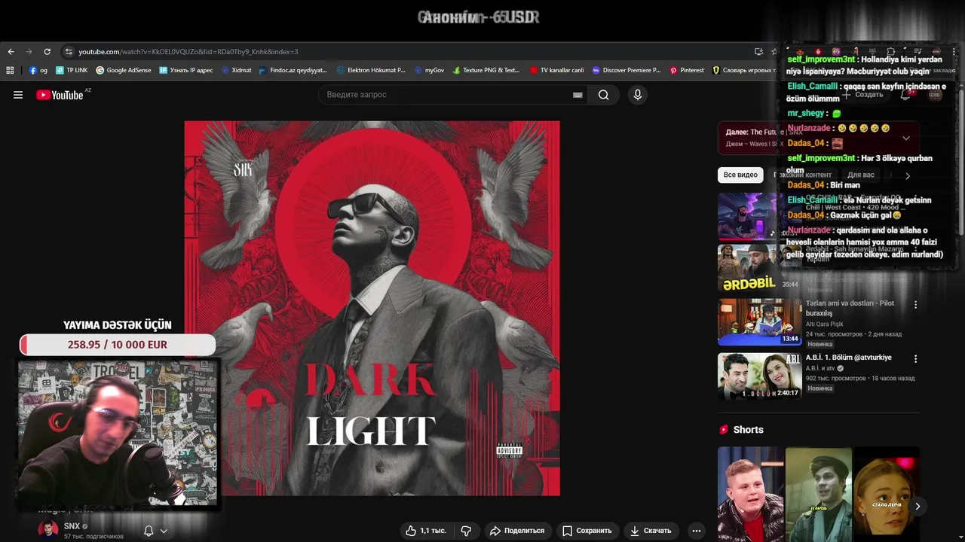Go to YouTube home via logo
Viewport: 965px width, 542px height.
pos(60,95)
